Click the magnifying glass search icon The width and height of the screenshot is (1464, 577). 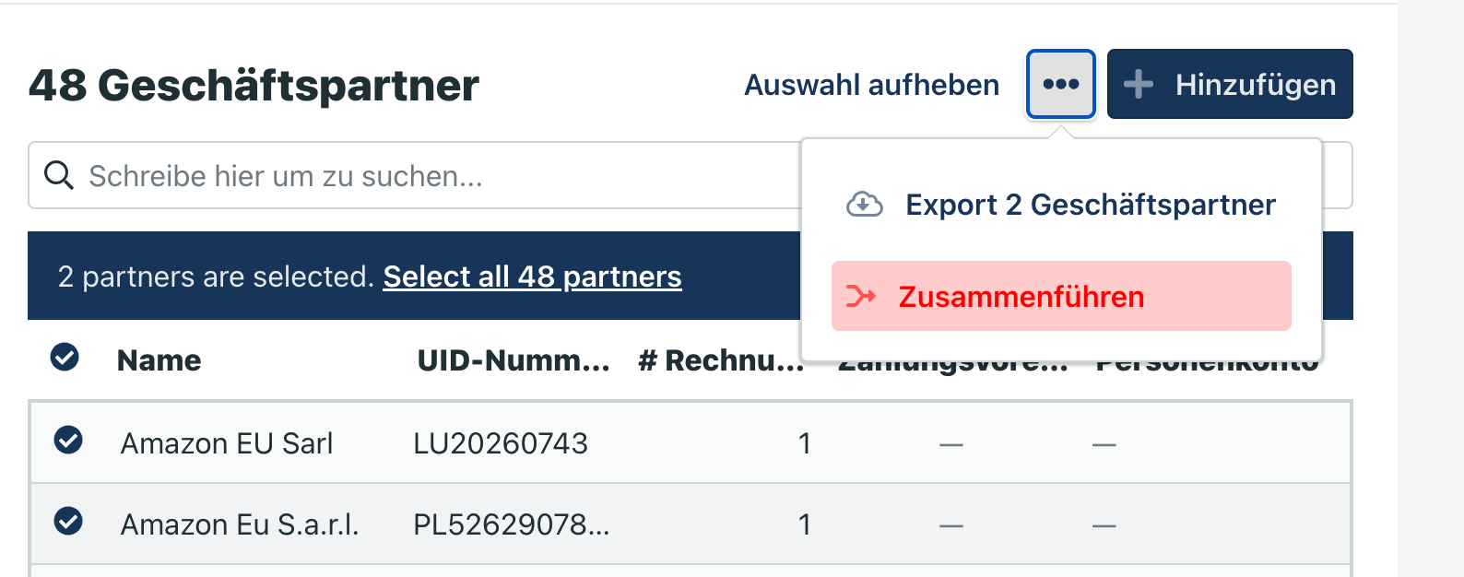click(x=59, y=175)
